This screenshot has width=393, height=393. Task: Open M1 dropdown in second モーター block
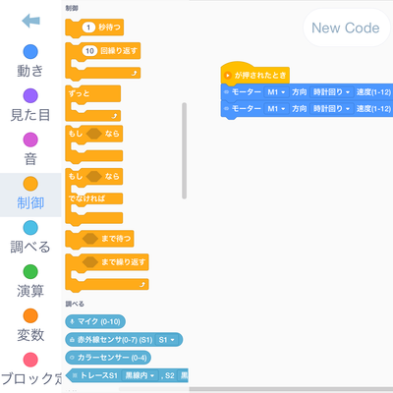click(x=276, y=108)
